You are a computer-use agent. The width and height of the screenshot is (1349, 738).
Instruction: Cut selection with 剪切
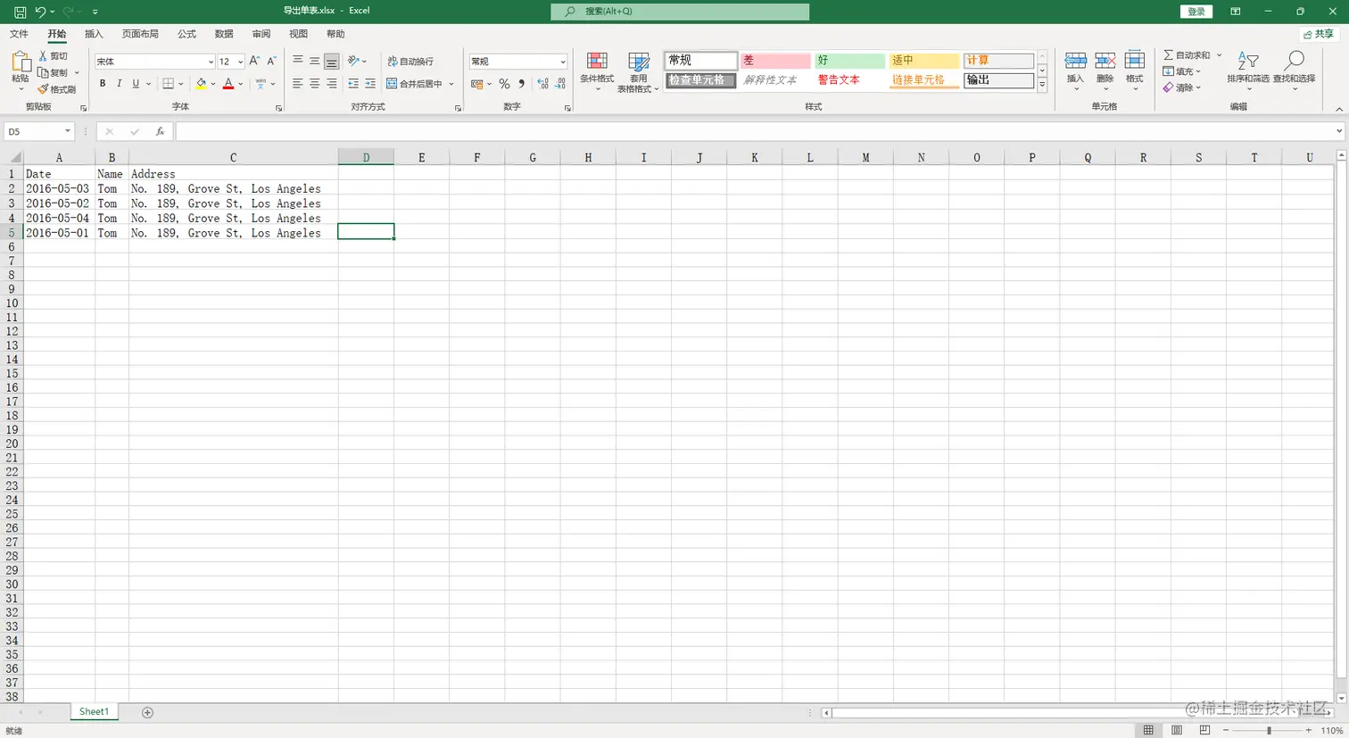[54, 56]
